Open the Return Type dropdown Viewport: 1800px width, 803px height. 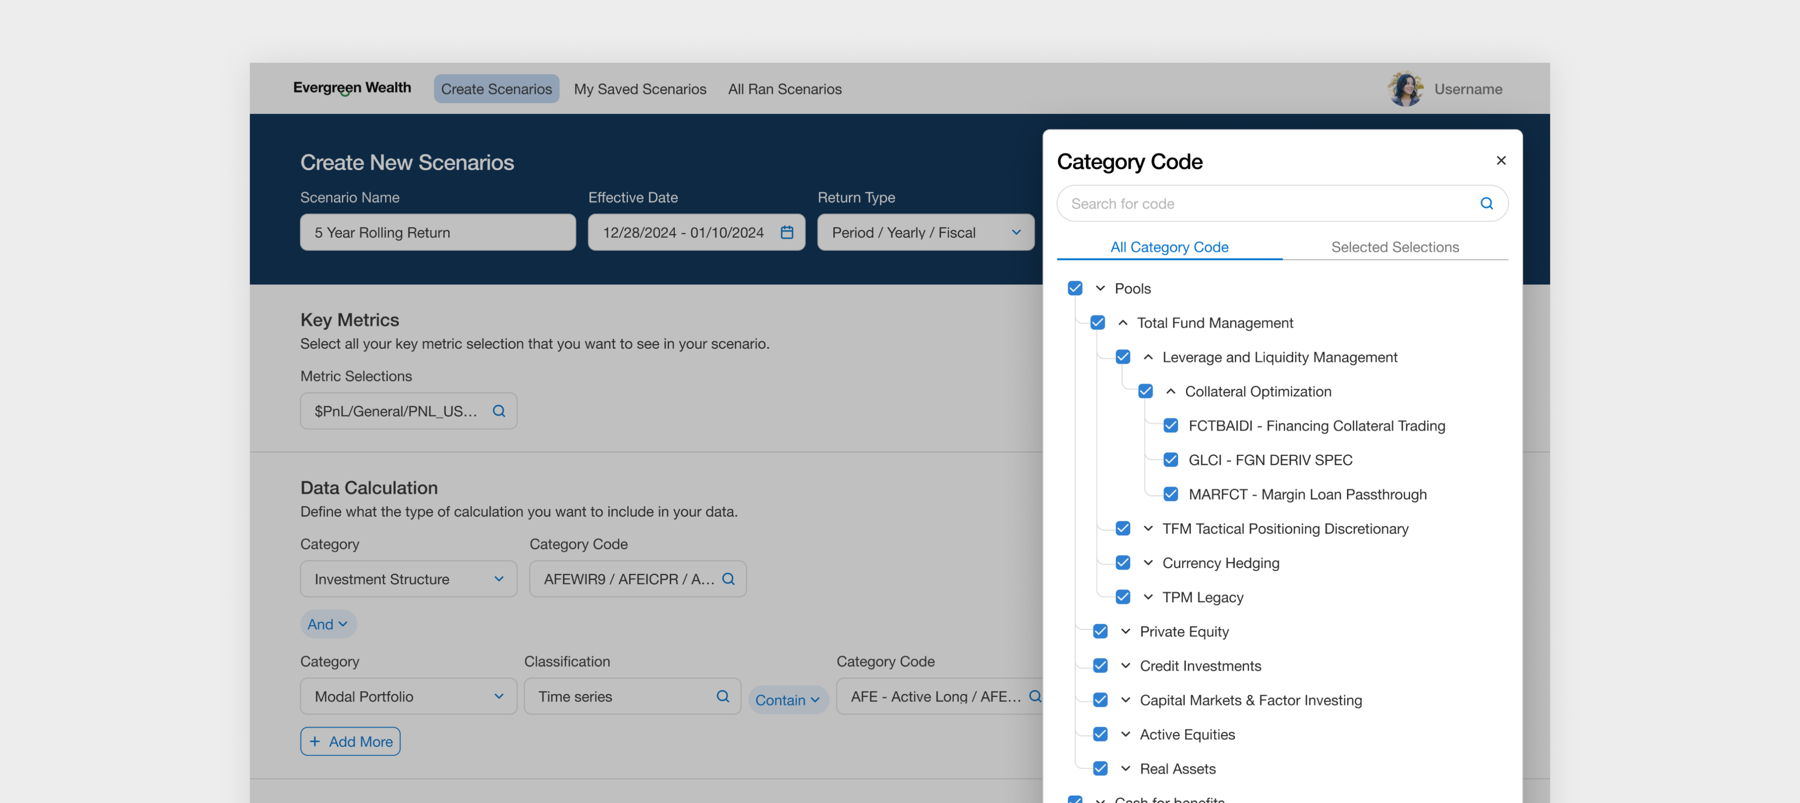point(925,232)
